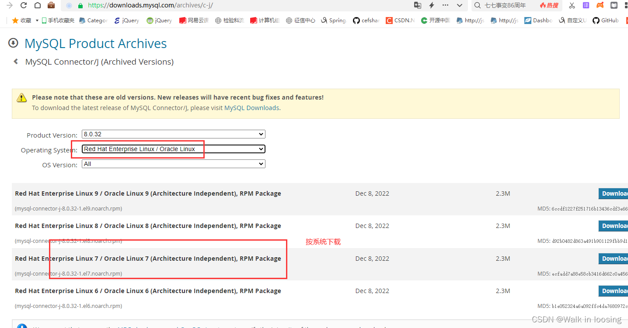Open the Operating System dropdown

point(174,149)
